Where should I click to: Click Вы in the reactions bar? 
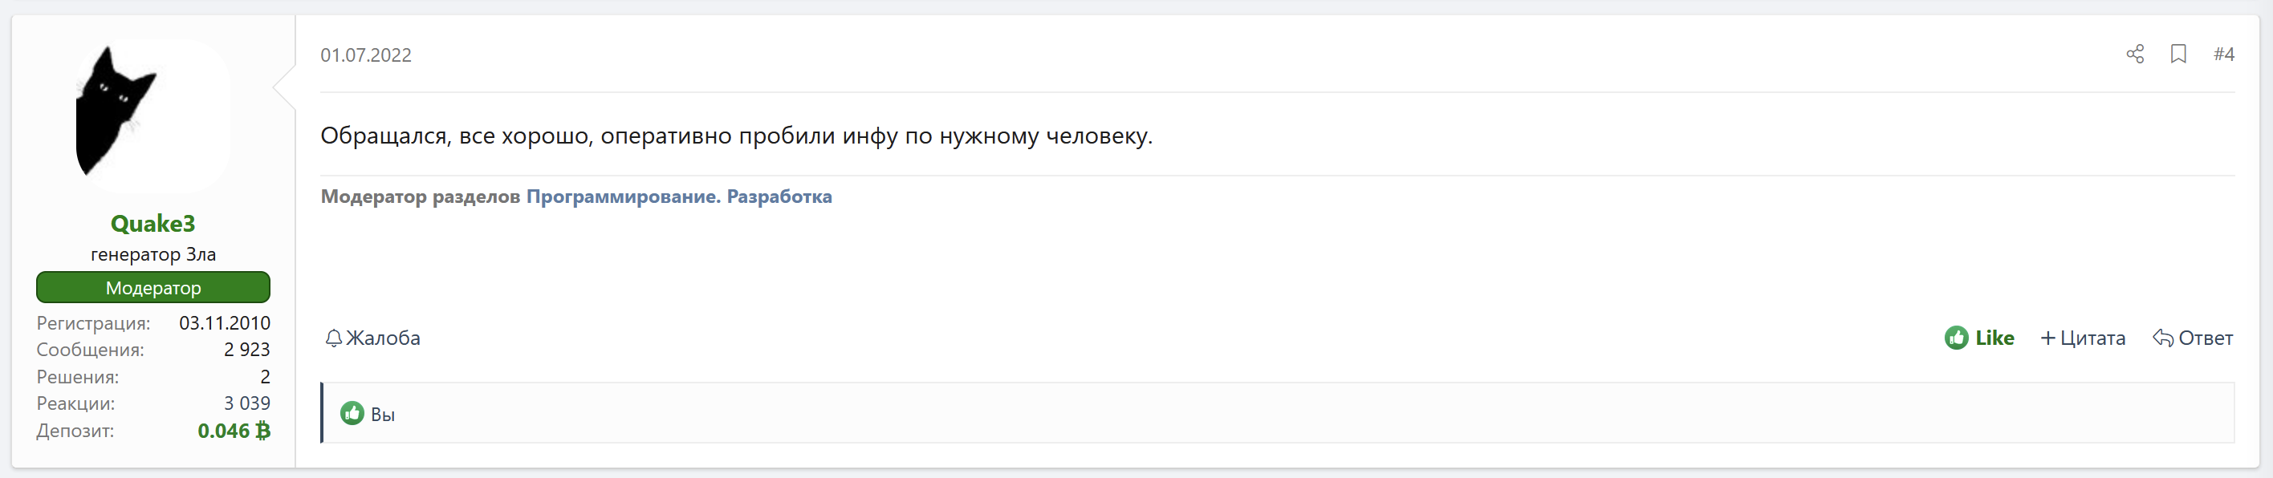click(383, 415)
